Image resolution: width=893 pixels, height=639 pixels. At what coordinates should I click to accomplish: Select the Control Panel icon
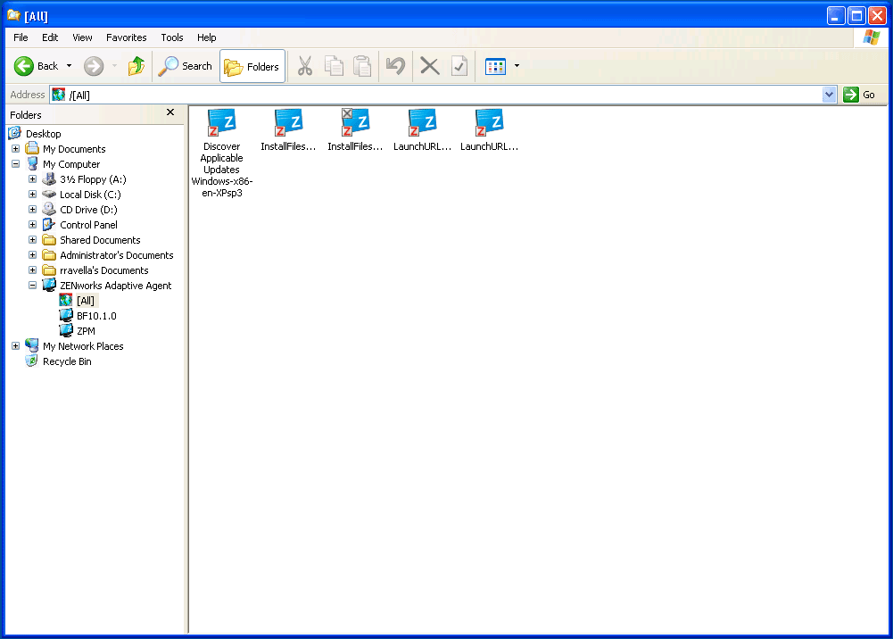49,225
